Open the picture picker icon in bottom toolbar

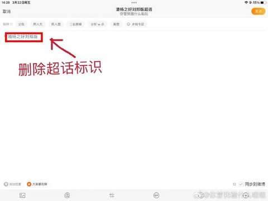tap(22, 195)
